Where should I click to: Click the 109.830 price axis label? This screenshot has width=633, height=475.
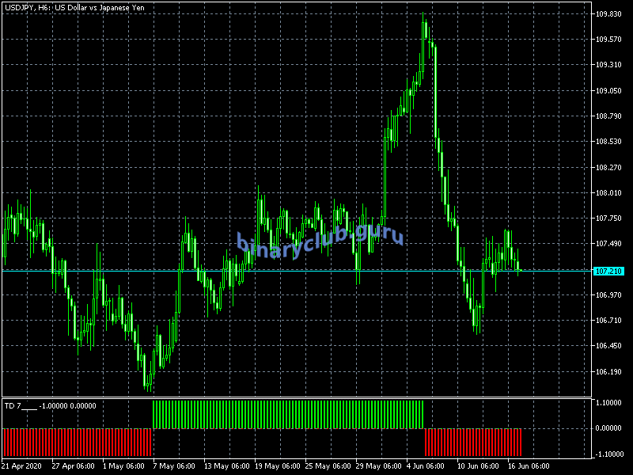point(608,14)
